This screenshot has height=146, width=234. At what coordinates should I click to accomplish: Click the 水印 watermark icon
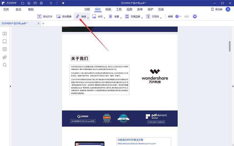tap(94, 16)
